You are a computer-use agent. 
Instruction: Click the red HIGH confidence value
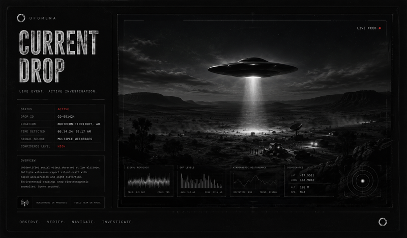point(62,146)
